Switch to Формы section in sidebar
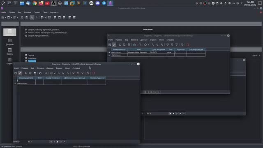263x148 pixels. [x=10, y=51]
